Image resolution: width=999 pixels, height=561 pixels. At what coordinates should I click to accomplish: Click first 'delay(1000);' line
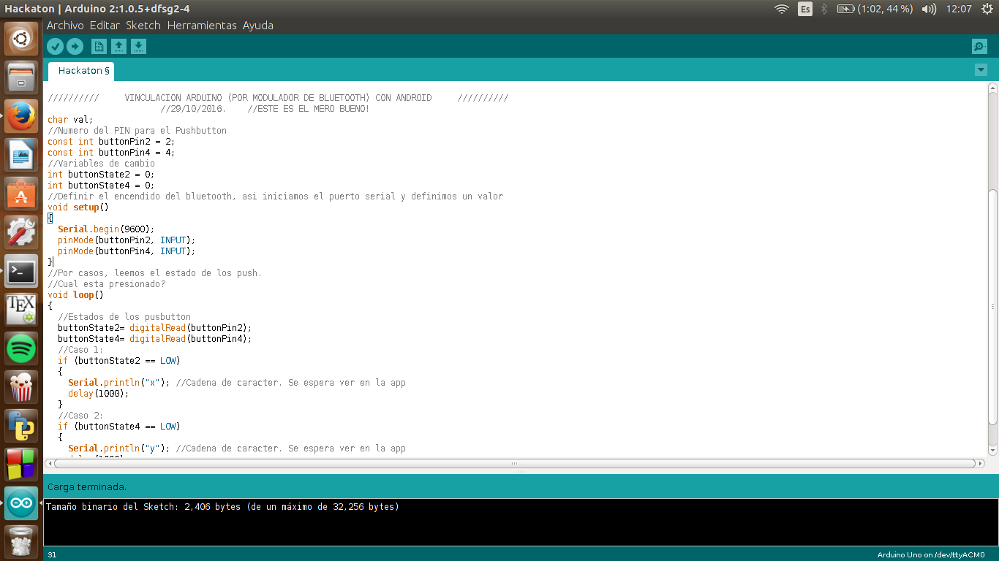click(98, 394)
